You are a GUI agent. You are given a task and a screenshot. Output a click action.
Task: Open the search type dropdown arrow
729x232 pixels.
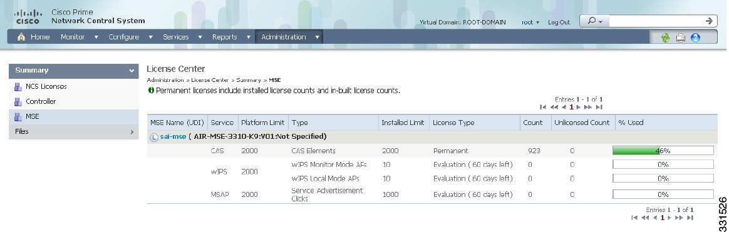tap(600, 21)
